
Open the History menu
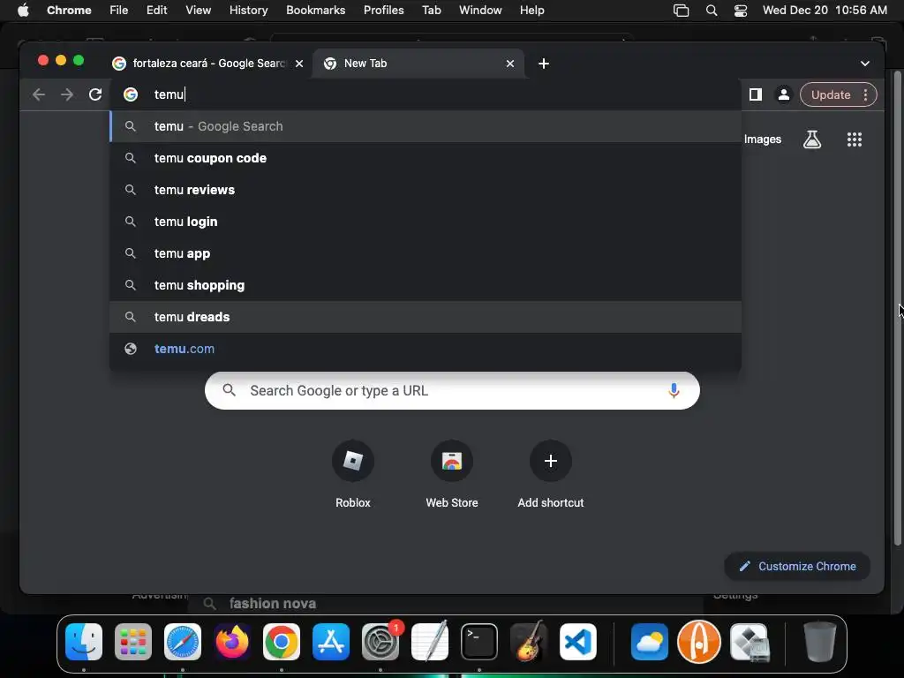[x=248, y=11]
